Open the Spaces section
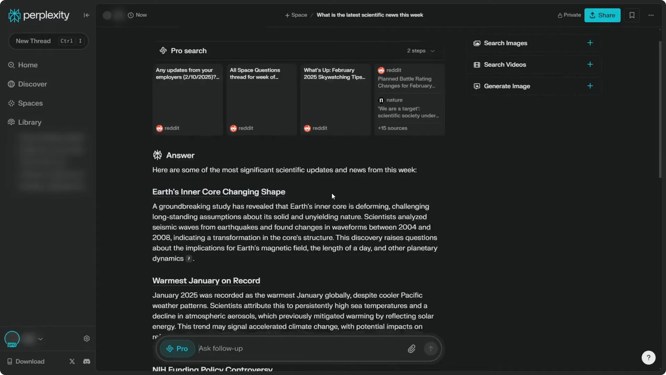The image size is (666, 375). click(x=30, y=103)
